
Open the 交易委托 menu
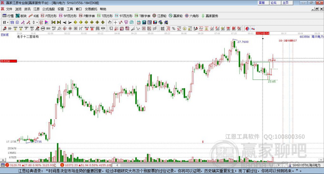click(91, 9)
